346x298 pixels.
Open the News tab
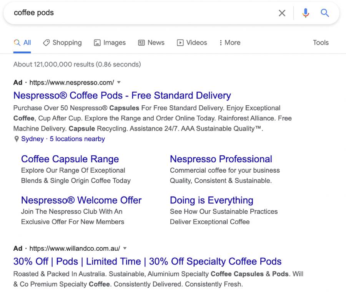coord(151,43)
